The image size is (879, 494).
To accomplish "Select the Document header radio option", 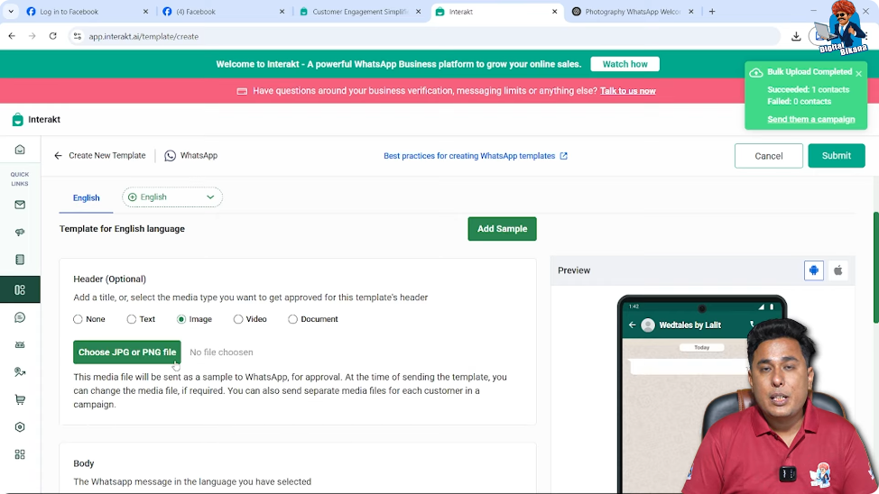I will tap(292, 319).
